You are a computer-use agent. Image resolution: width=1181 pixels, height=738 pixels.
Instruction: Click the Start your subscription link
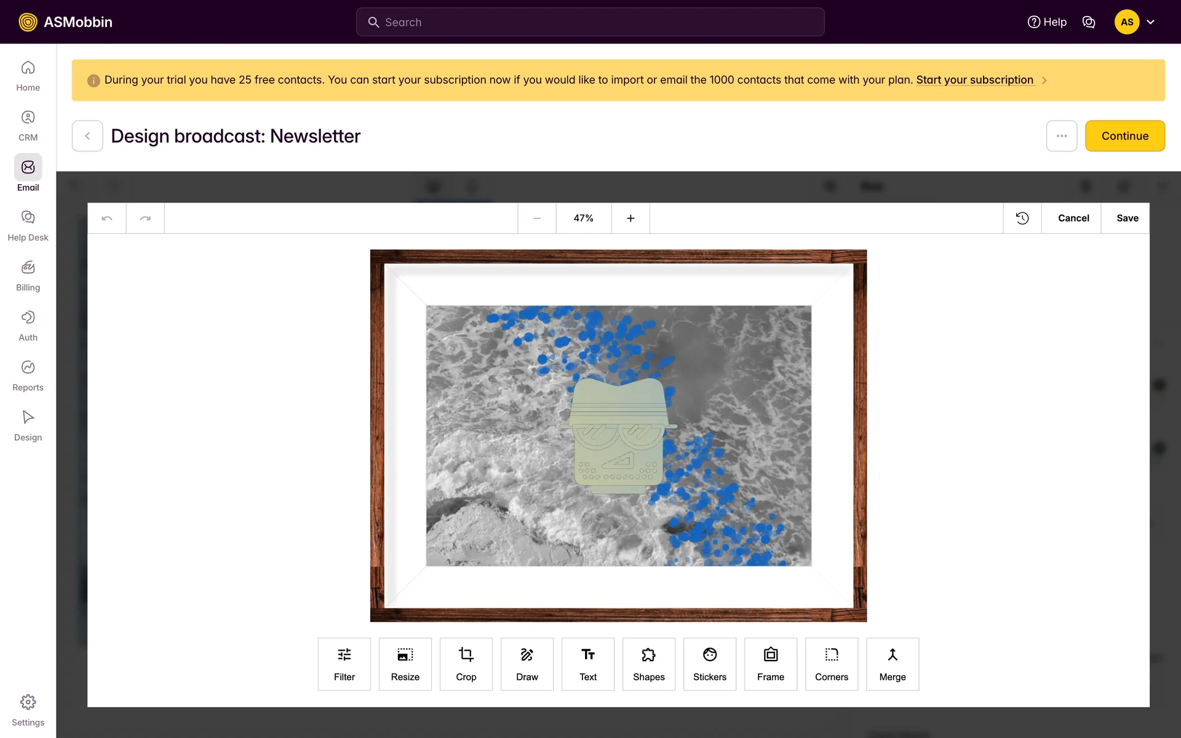974,80
